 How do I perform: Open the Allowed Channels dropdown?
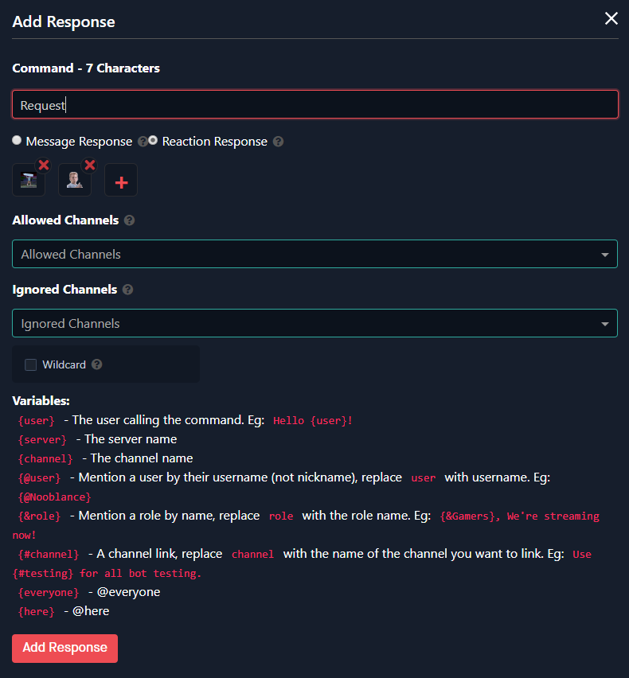point(314,255)
